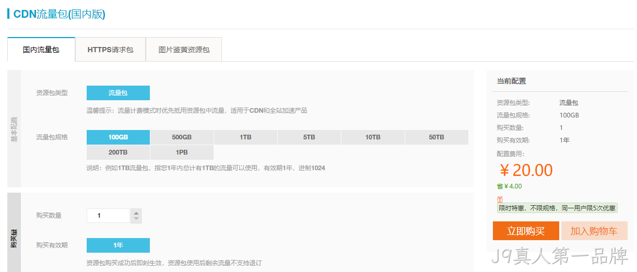Focus the purchase quantity input field
This screenshot has height=272, width=637.
pos(108,216)
